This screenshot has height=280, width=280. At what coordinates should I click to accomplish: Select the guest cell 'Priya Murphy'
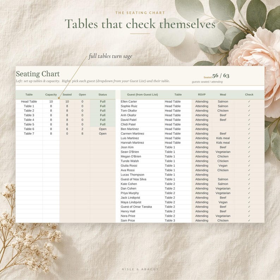(x=142, y=193)
